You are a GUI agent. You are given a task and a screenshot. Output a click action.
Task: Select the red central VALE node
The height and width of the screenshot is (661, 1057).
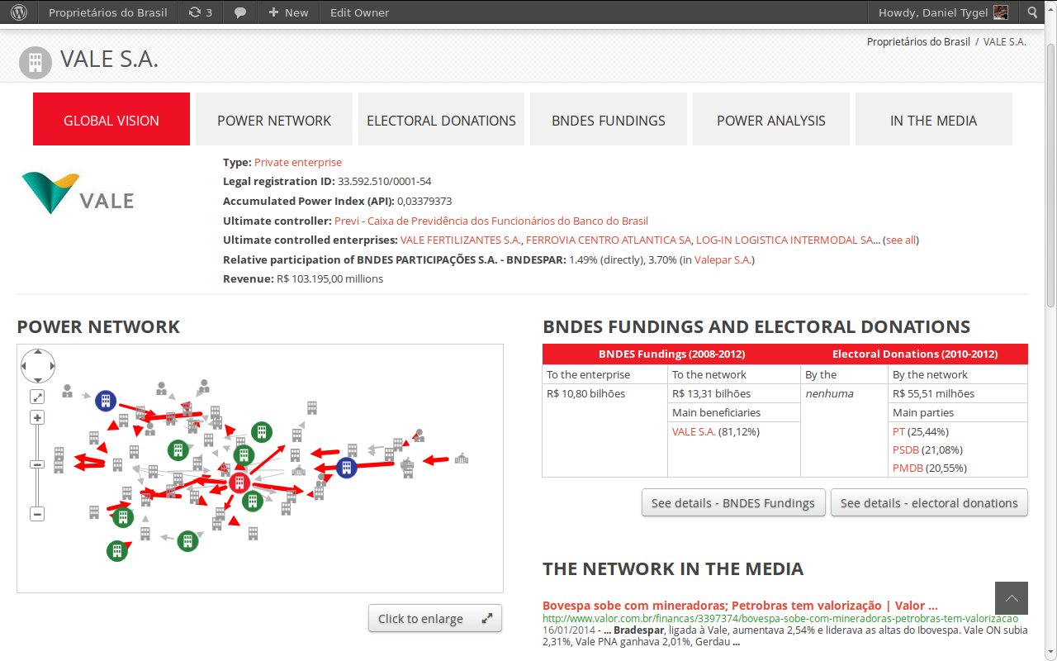[x=239, y=483]
